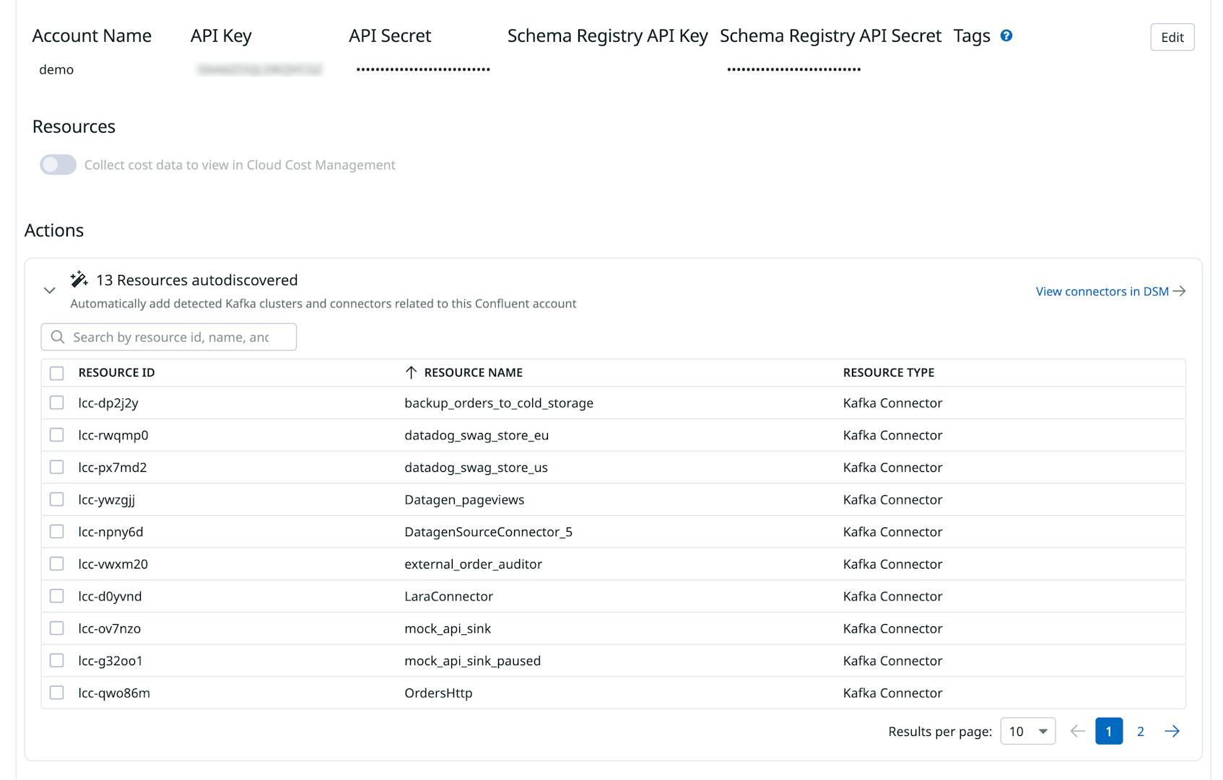This screenshot has width=1223, height=780.
Task: Collapse the 13 Resources autodiscovered section
Action: pos(50,289)
